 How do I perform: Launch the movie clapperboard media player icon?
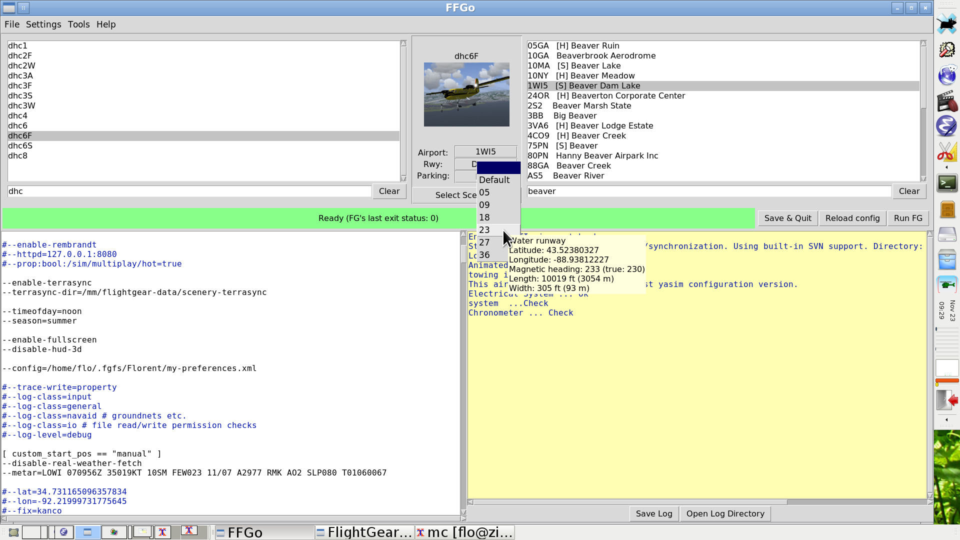tap(946, 101)
